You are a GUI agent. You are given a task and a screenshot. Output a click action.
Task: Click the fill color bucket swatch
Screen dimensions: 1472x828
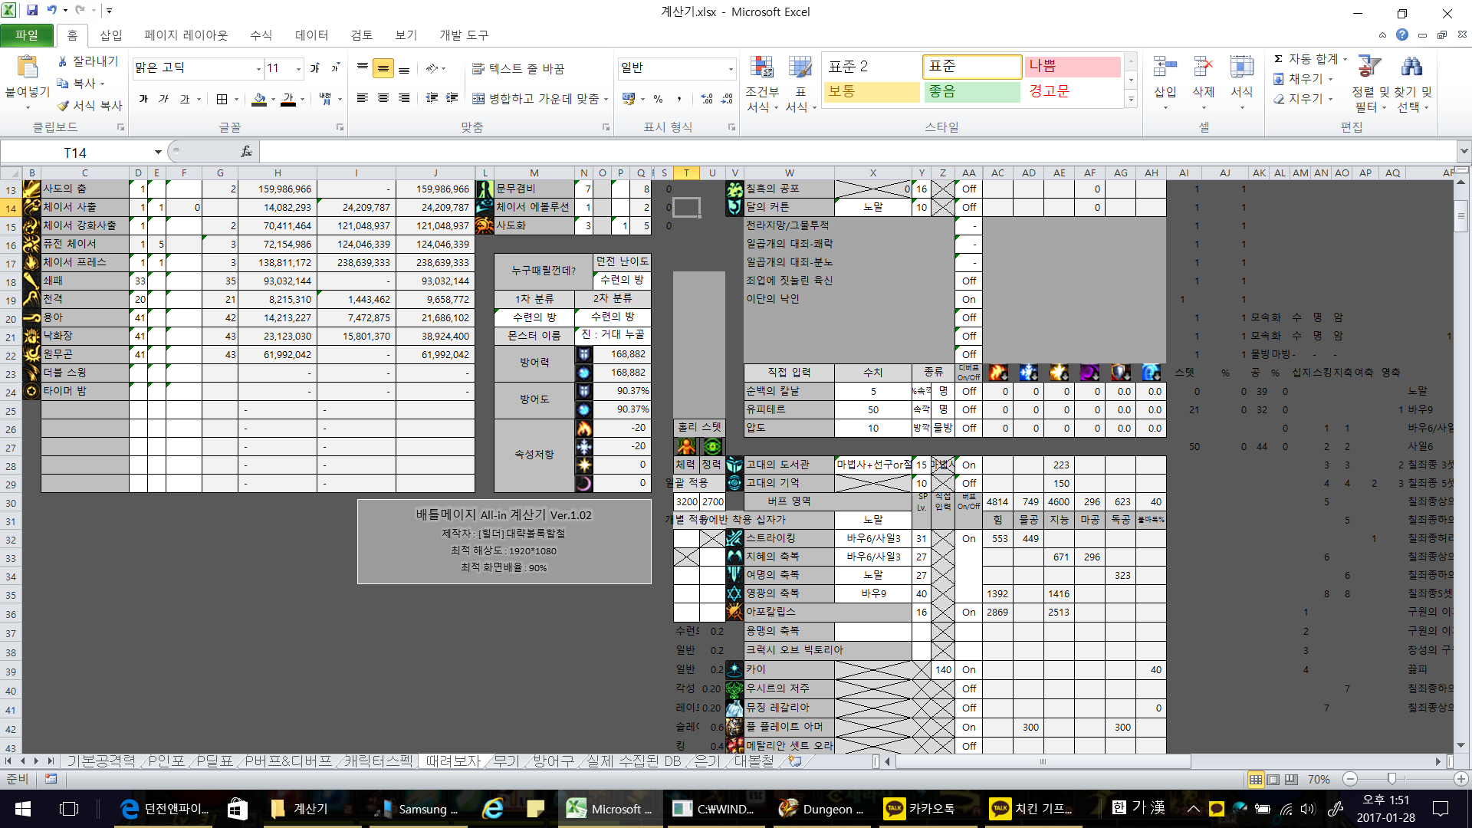coord(259,99)
